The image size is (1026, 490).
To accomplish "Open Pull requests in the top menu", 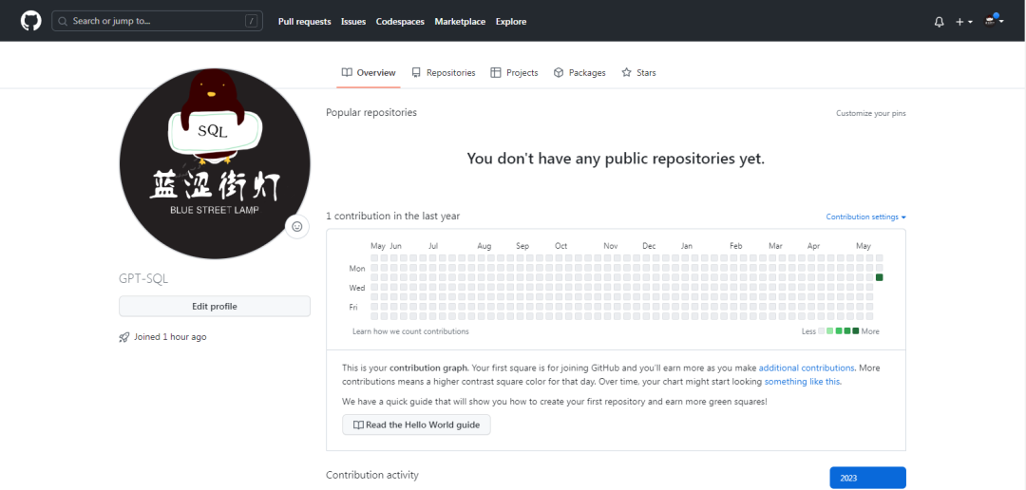I will (304, 21).
